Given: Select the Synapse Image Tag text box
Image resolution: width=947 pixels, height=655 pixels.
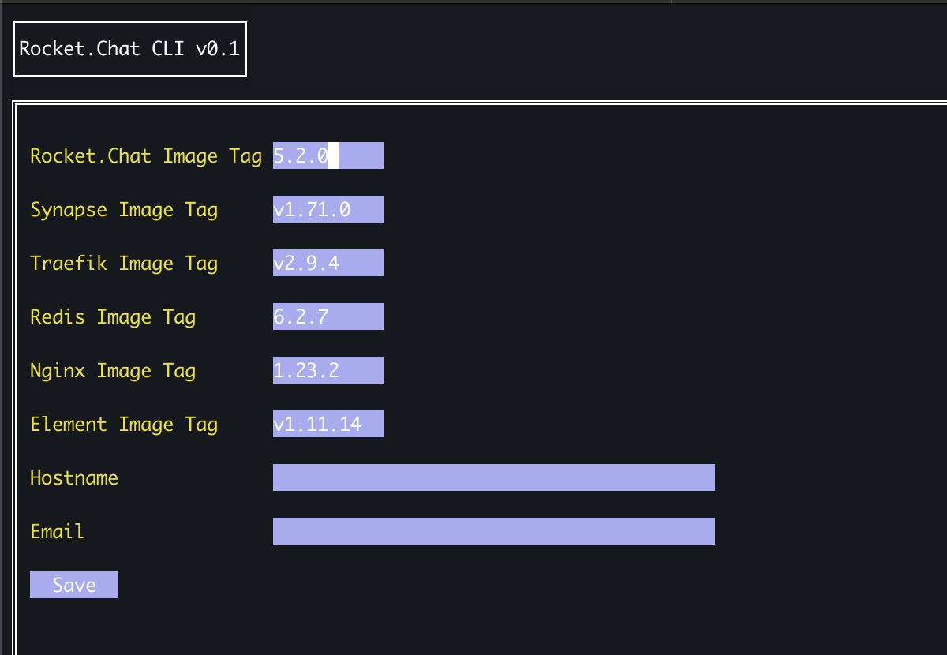Looking at the screenshot, I should click(328, 209).
